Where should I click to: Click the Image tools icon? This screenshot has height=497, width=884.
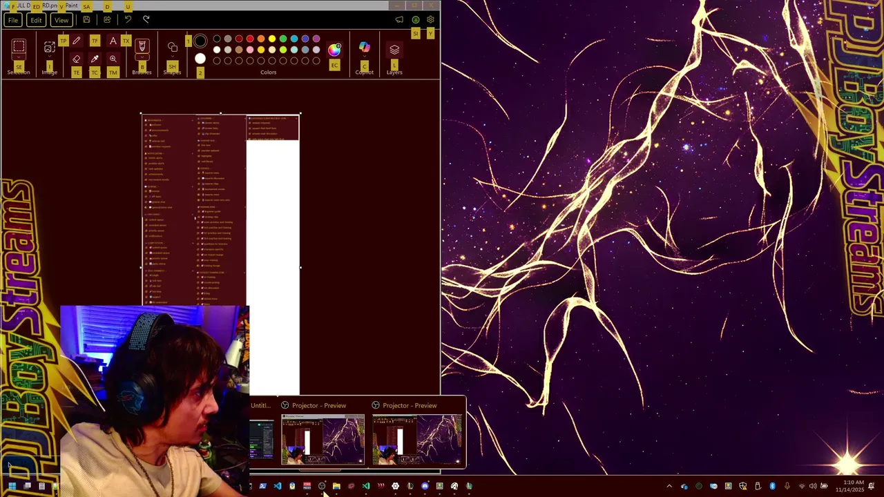coord(50,46)
